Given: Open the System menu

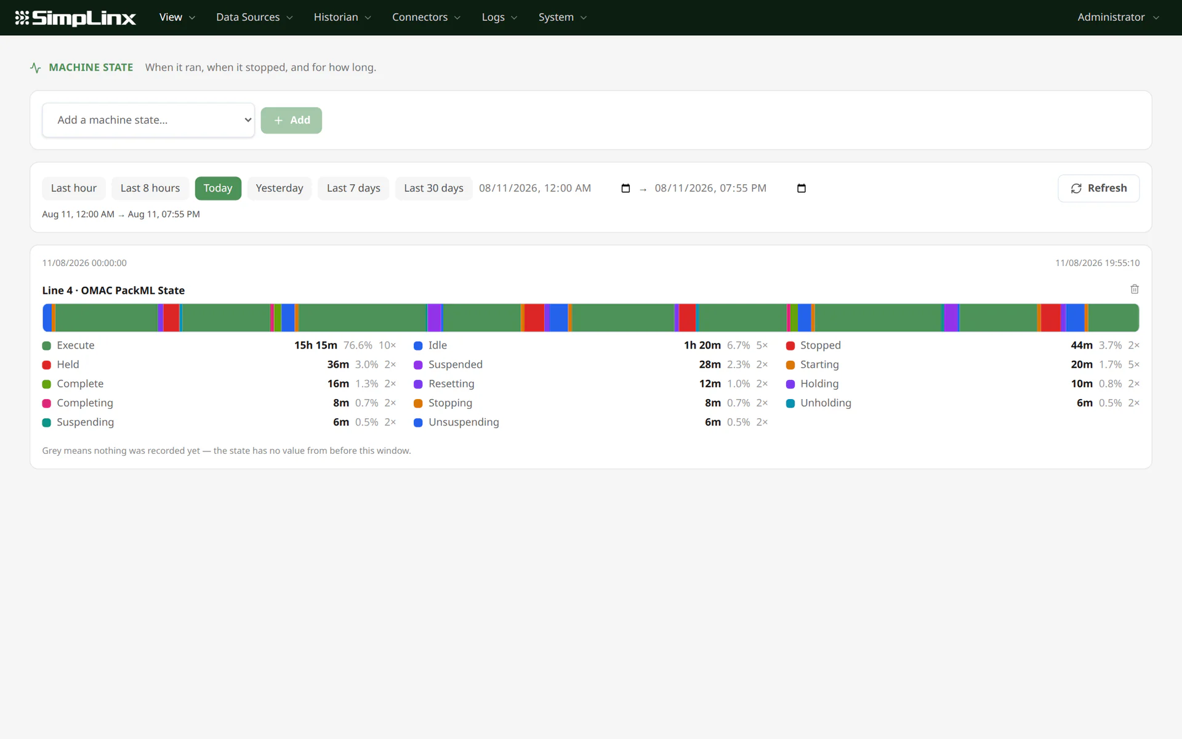Looking at the screenshot, I should [x=562, y=17].
